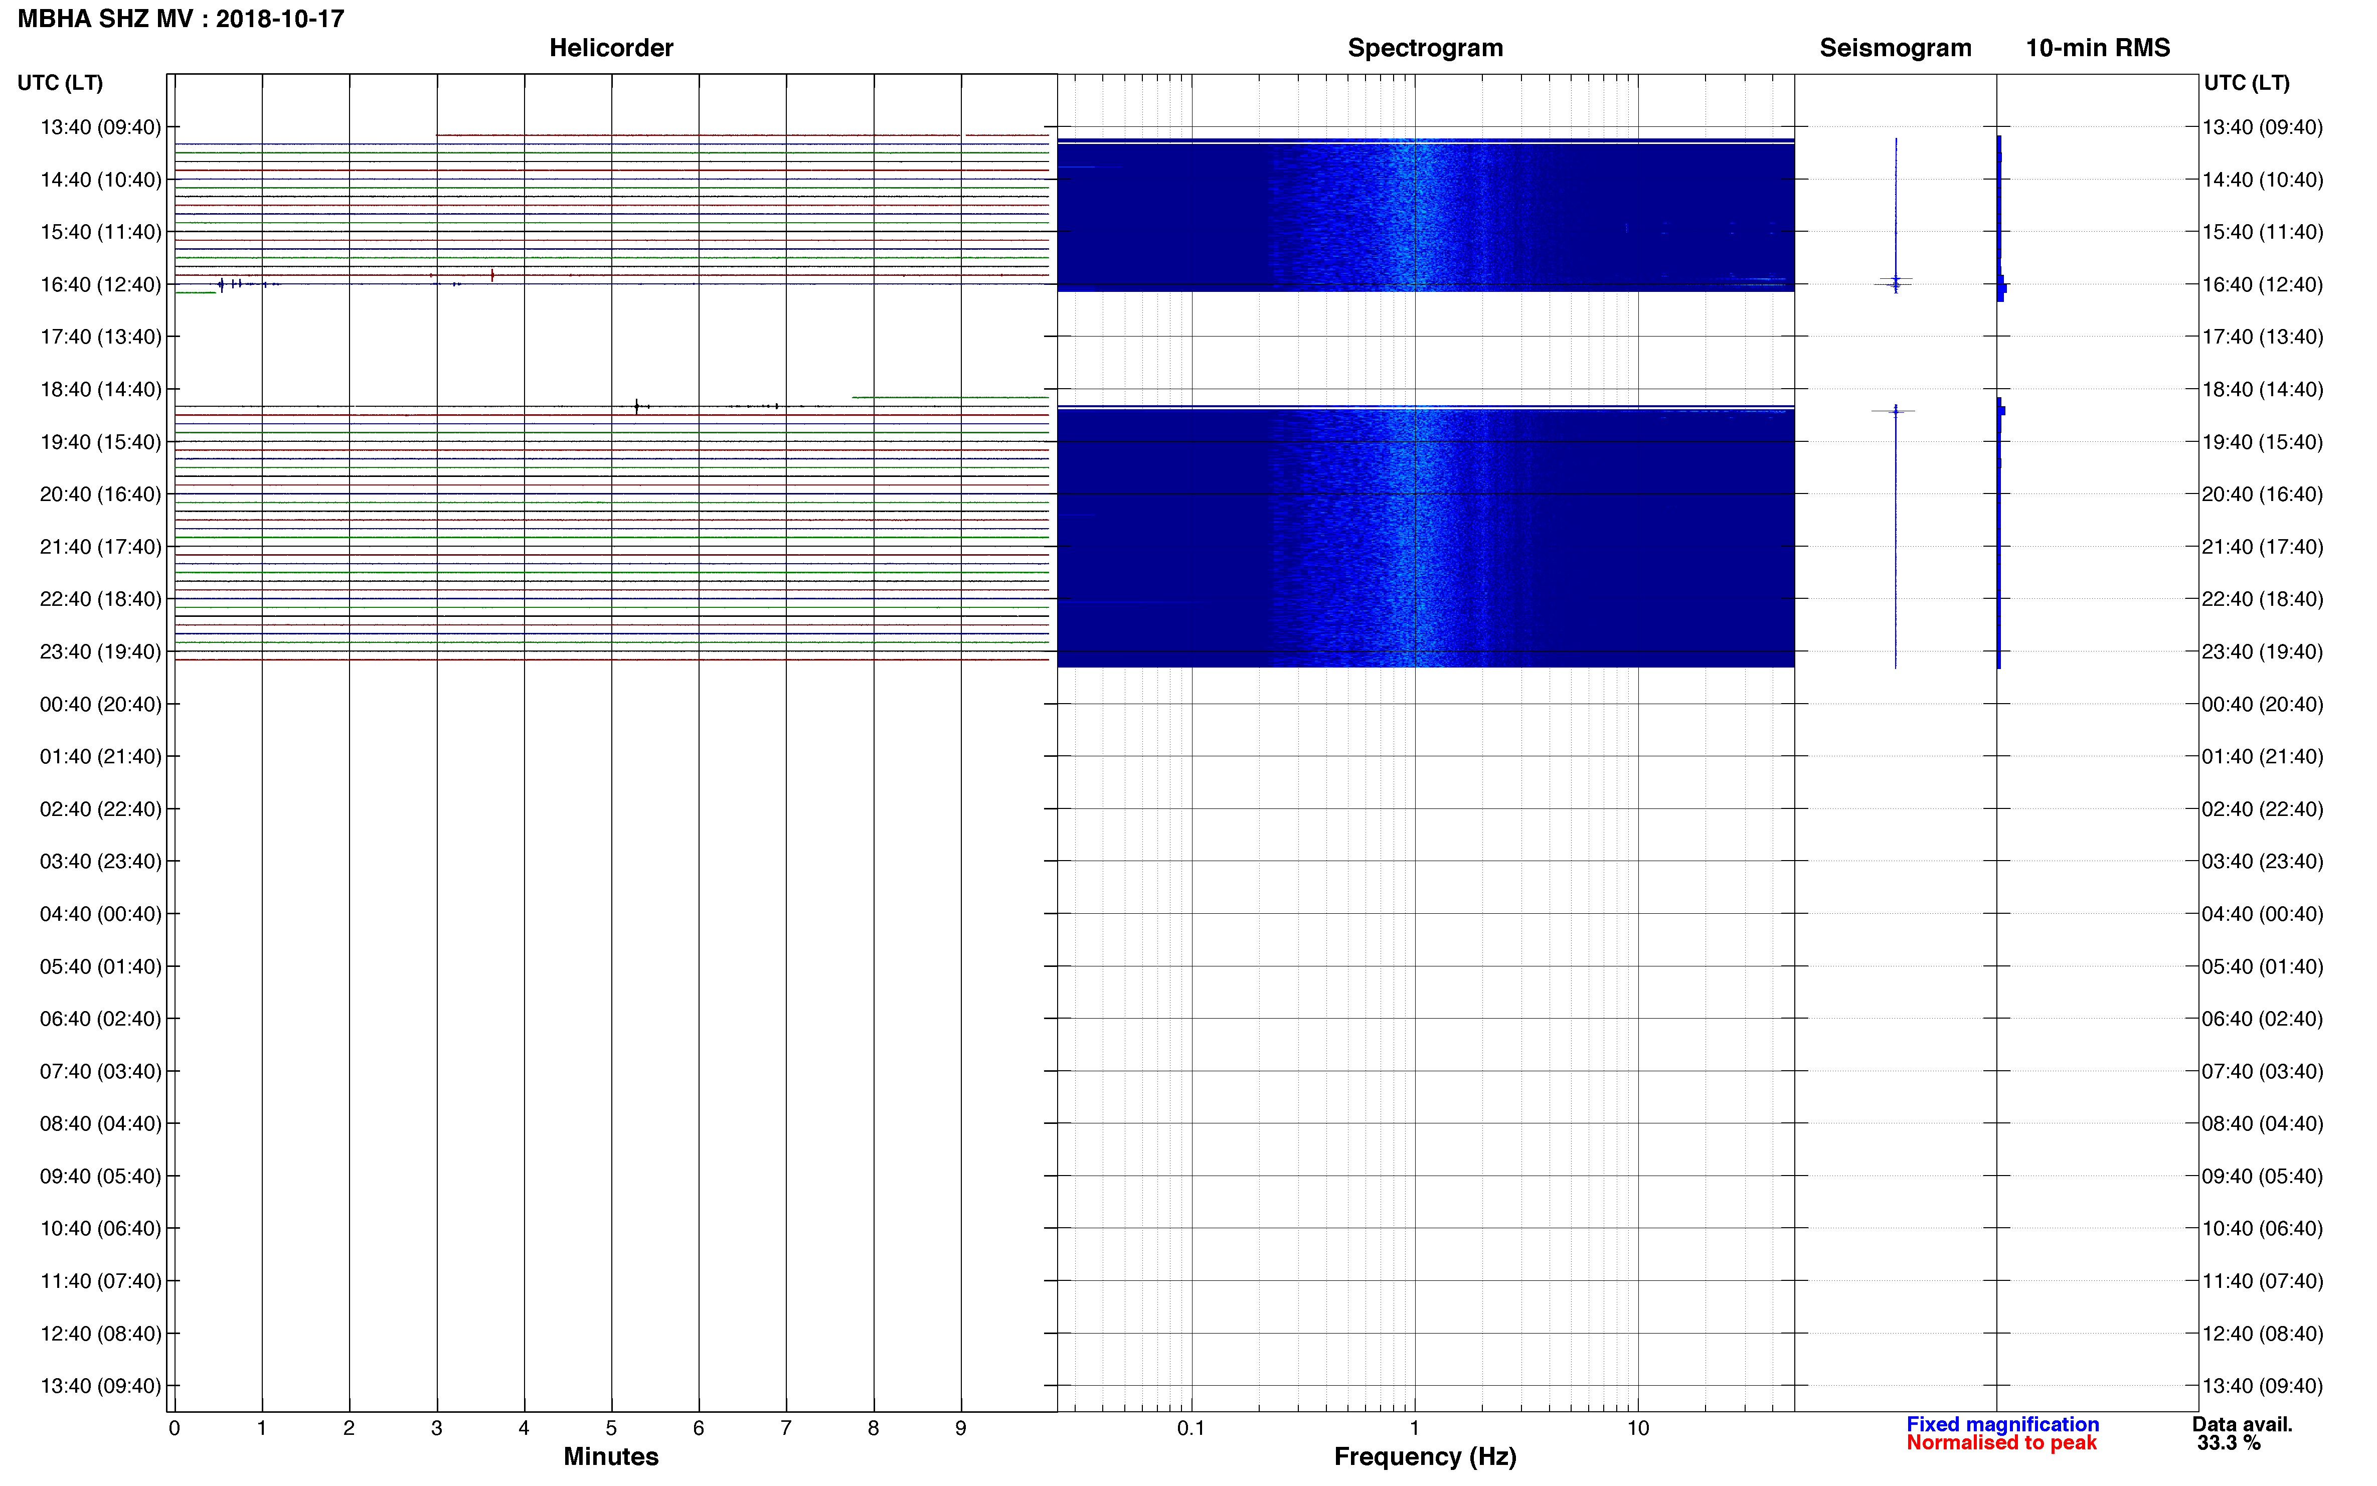
Task: Click minute tick label '7' on helicorder axis
Action: click(x=786, y=1428)
